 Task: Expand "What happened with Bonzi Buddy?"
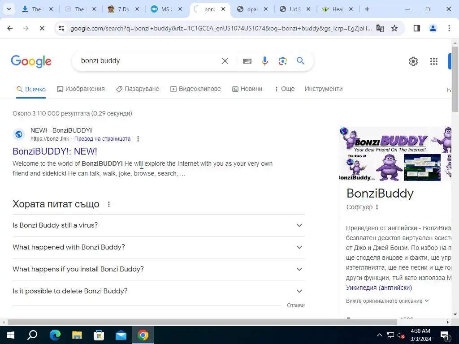pyautogui.click(x=159, y=247)
